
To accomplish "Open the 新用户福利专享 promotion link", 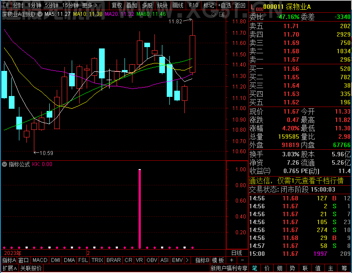I will (229, 268).
